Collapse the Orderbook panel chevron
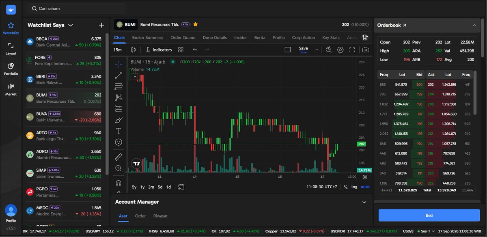The height and width of the screenshot is (237, 487). (474, 25)
